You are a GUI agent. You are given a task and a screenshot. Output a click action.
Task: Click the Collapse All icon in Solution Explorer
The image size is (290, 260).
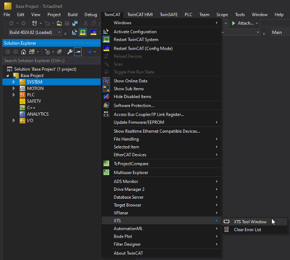(59, 52)
